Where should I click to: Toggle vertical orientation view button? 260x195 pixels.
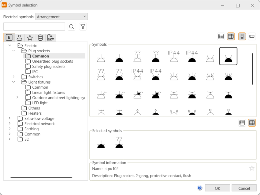tap(242, 36)
